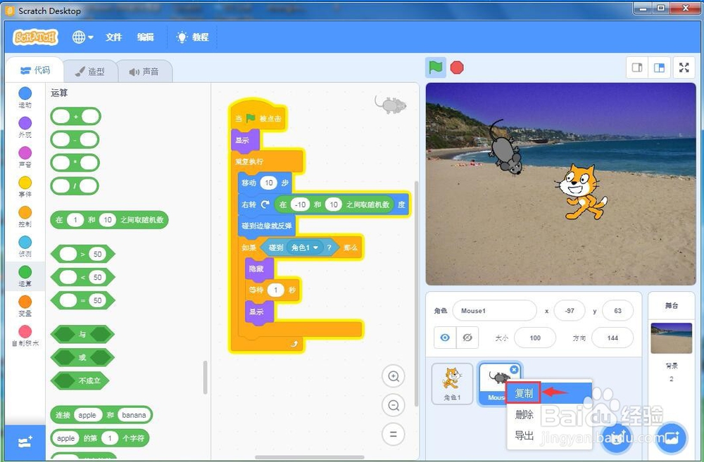Select the blue 运动 motion category
The image size is (704, 462).
click(25, 97)
